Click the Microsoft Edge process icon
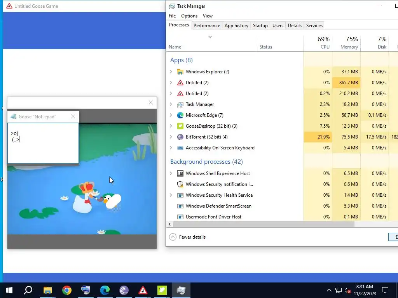Image resolution: width=398 pixels, height=298 pixels. 180,115
